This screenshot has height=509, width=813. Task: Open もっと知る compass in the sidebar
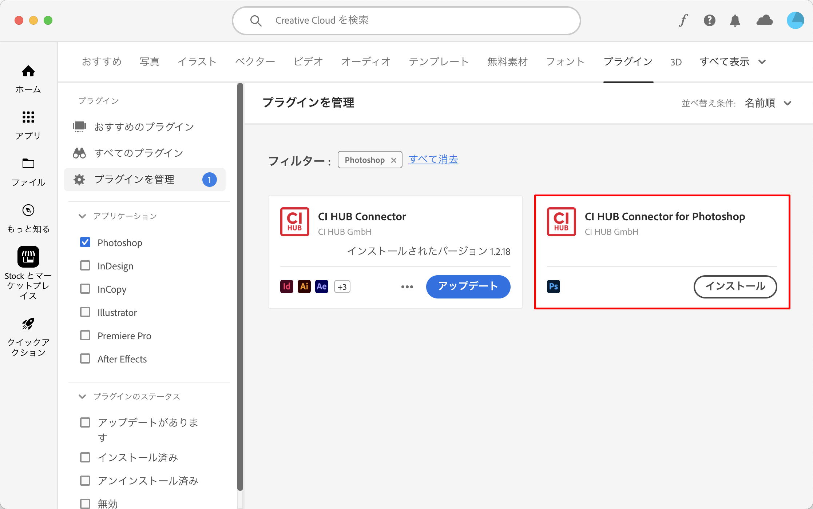(x=28, y=219)
